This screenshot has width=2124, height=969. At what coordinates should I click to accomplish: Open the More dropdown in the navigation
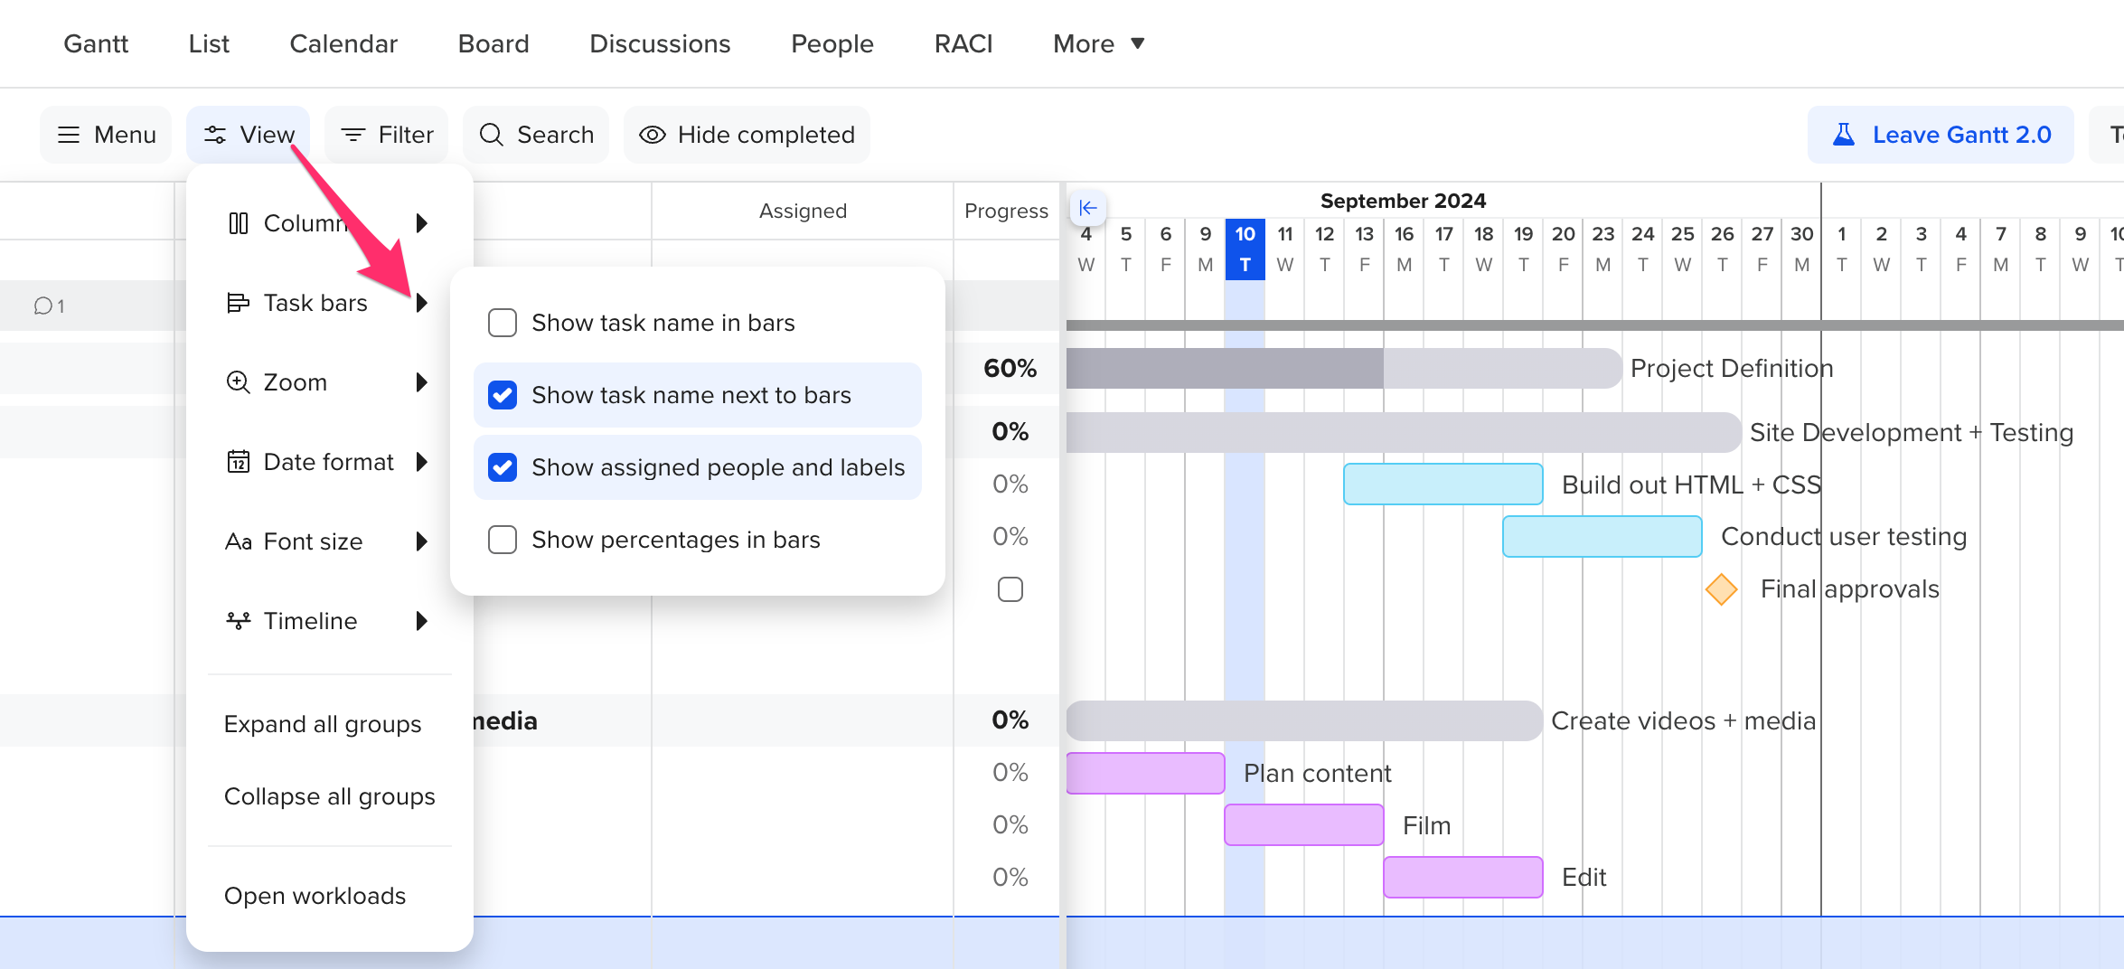pyautogui.click(x=1097, y=43)
